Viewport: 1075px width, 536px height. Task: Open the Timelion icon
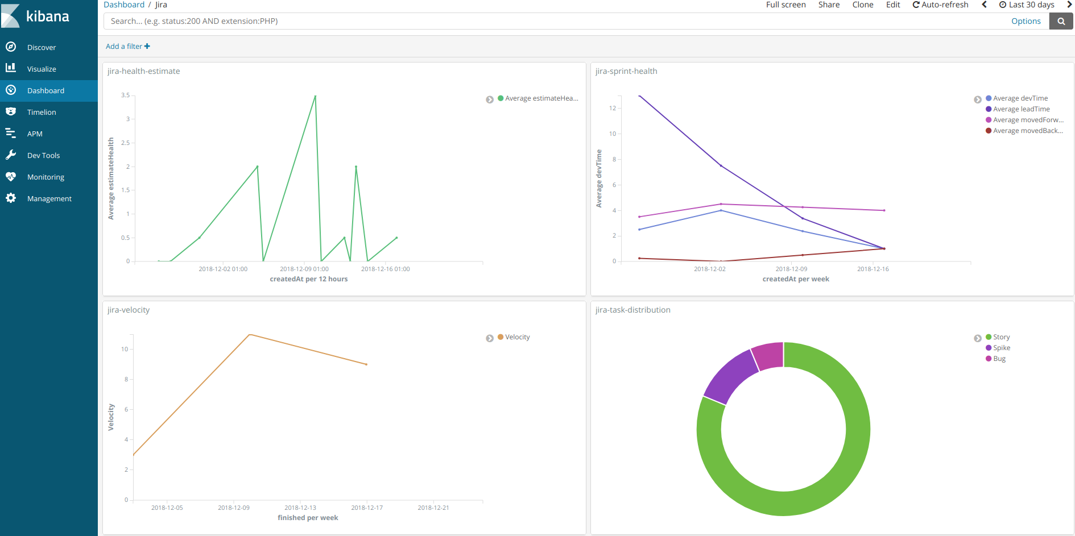point(11,112)
